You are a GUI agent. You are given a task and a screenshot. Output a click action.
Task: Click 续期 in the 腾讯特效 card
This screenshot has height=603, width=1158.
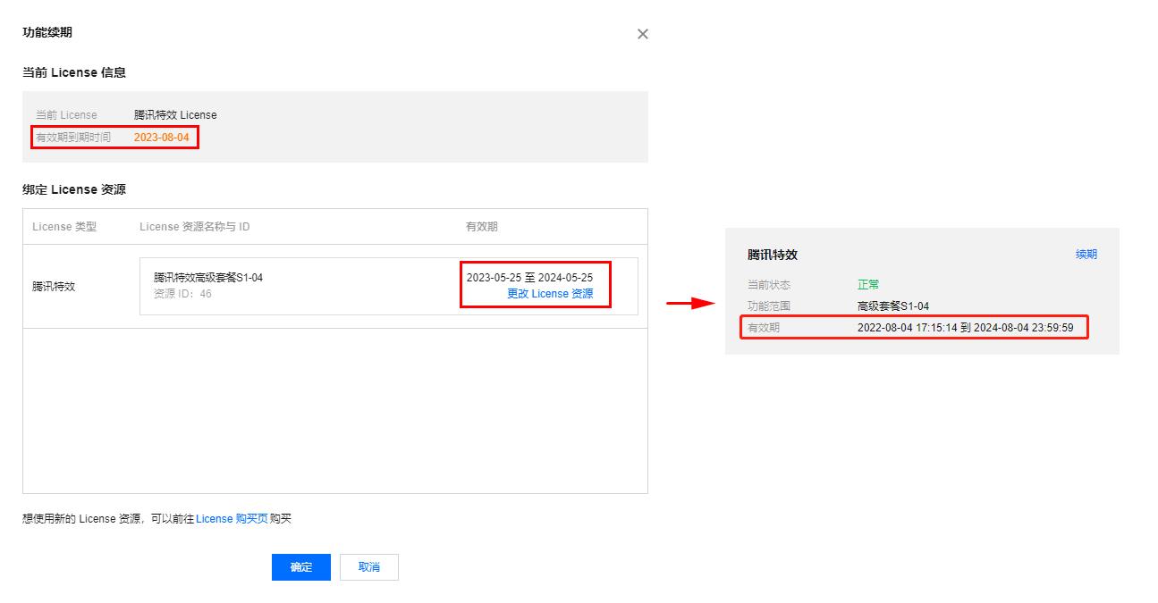(1086, 255)
